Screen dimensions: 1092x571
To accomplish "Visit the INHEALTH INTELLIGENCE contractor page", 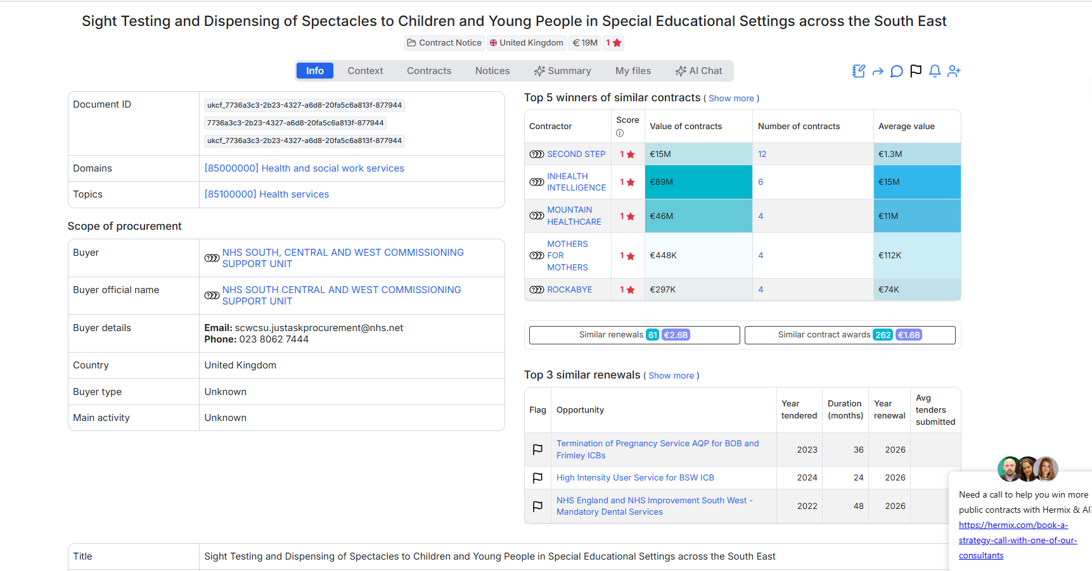I will click(x=576, y=182).
